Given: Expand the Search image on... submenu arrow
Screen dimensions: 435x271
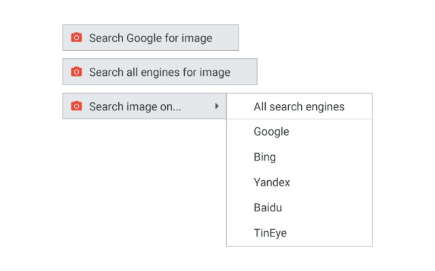Looking at the screenshot, I should pyautogui.click(x=216, y=106).
